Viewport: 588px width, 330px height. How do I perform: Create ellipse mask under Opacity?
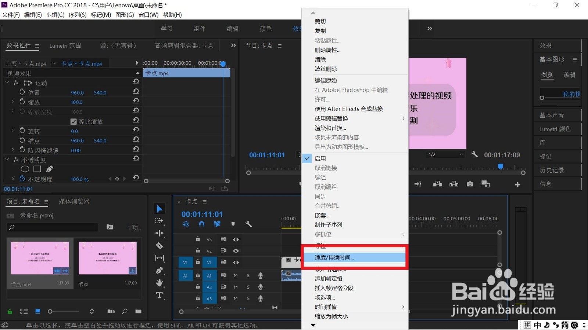click(25, 169)
